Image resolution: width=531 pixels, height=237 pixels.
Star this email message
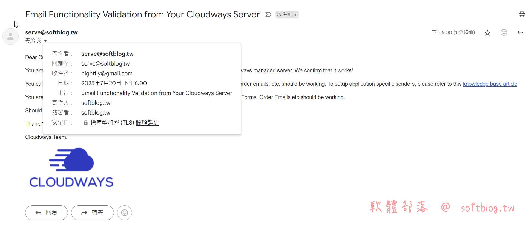(x=487, y=33)
